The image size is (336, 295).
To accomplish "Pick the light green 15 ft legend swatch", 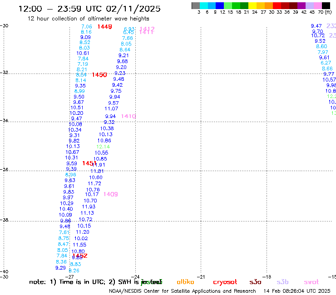I will tap(228, 5).
